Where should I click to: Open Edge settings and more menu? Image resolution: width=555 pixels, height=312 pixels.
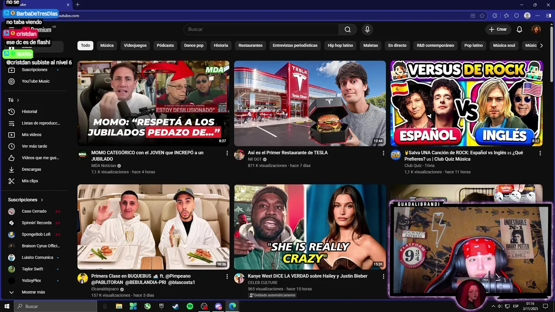pos(538,16)
